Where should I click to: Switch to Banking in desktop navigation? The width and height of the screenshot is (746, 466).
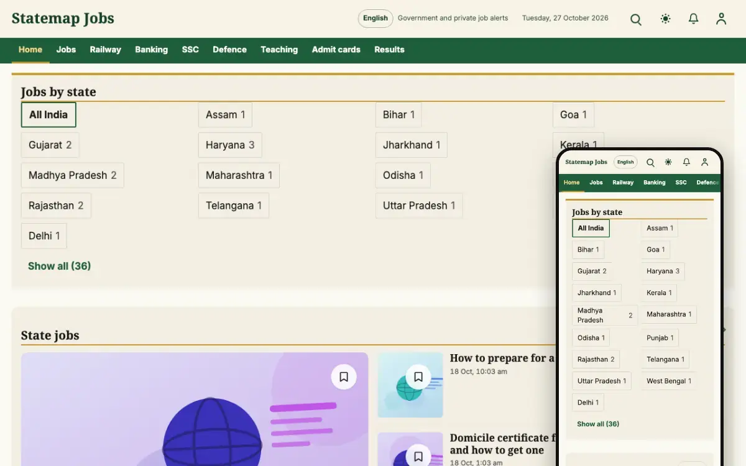click(151, 50)
